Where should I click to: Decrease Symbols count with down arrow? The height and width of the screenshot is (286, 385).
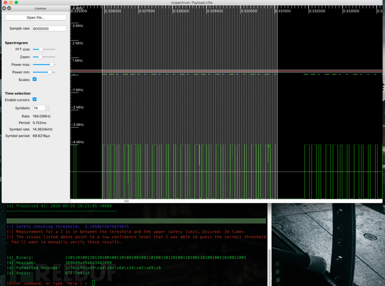pos(48,110)
